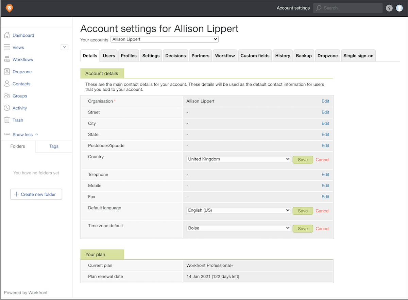
Task: Click Edit link for Organisation
Action: pyautogui.click(x=325, y=101)
